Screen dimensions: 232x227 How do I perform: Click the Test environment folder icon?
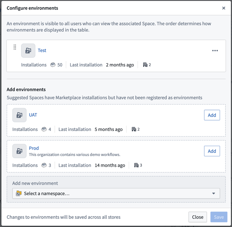(28, 51)
